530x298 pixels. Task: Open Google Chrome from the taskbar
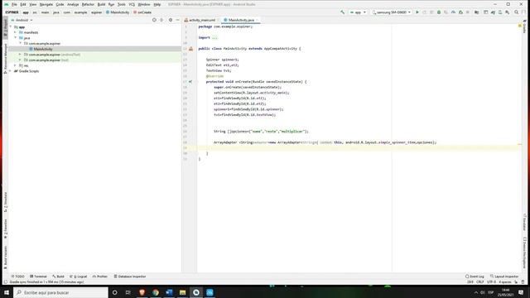(x=156, y=292)
